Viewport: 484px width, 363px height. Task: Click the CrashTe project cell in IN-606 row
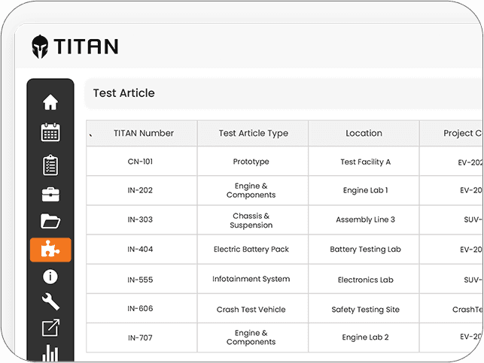pos(452,308)
